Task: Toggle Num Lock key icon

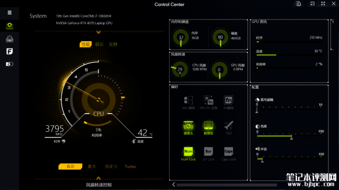Action: point(189,151)
